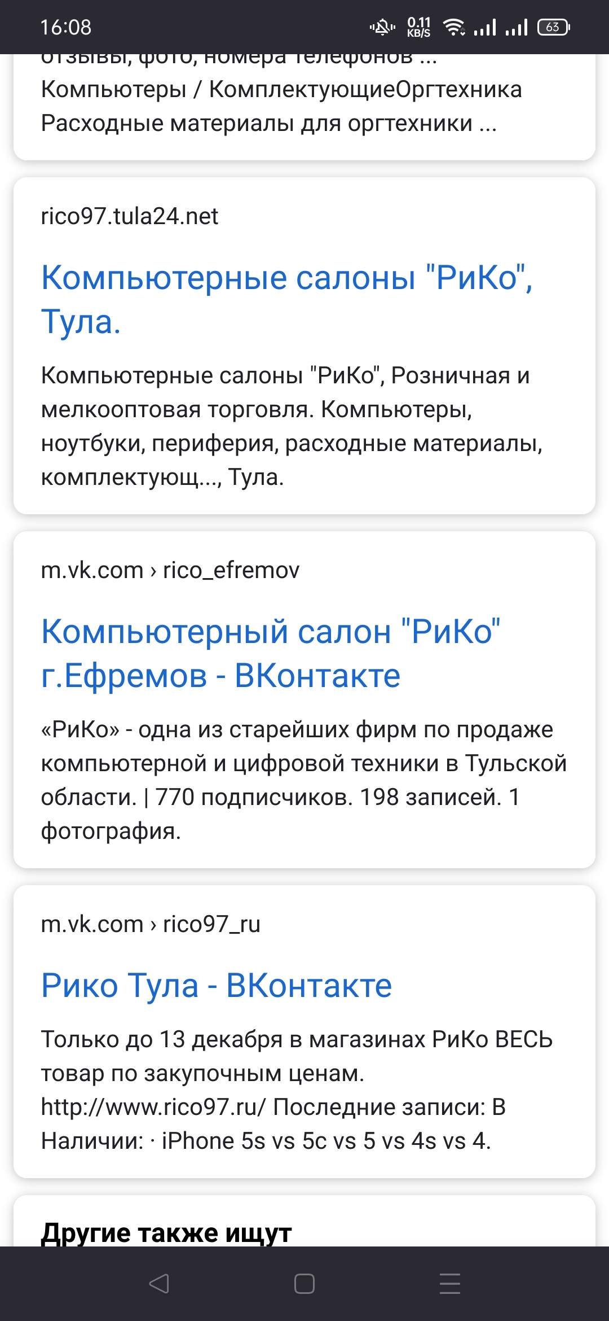The width and height of the screenshot is (609, 1321).
Task: Open the Рико Тула - ВКонтакте result
Action: click(x=217, y=986)
